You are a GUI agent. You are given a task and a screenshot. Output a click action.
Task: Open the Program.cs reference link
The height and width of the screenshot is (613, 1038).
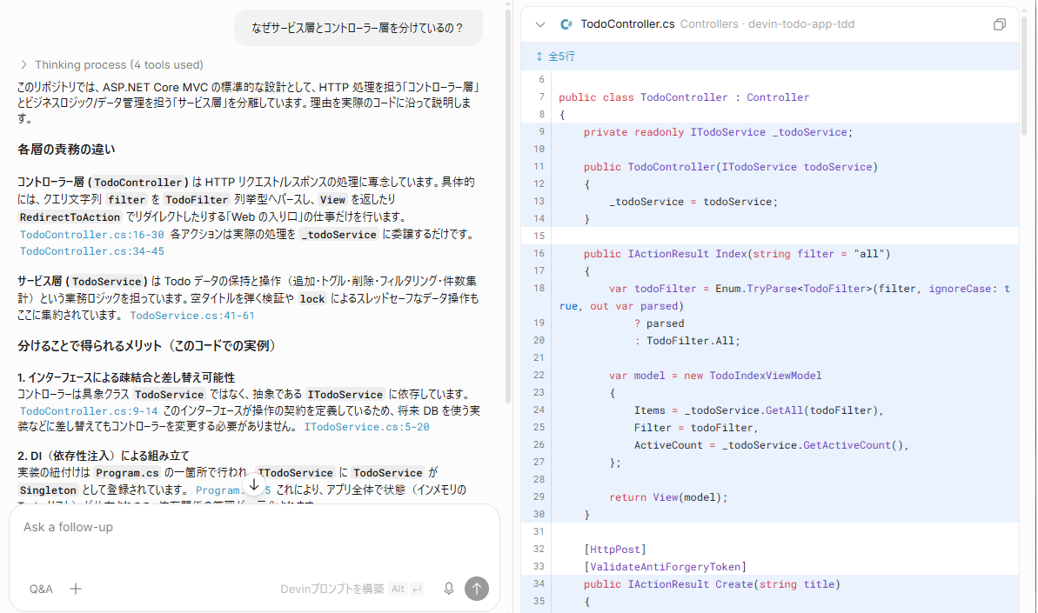pos(233,490)
